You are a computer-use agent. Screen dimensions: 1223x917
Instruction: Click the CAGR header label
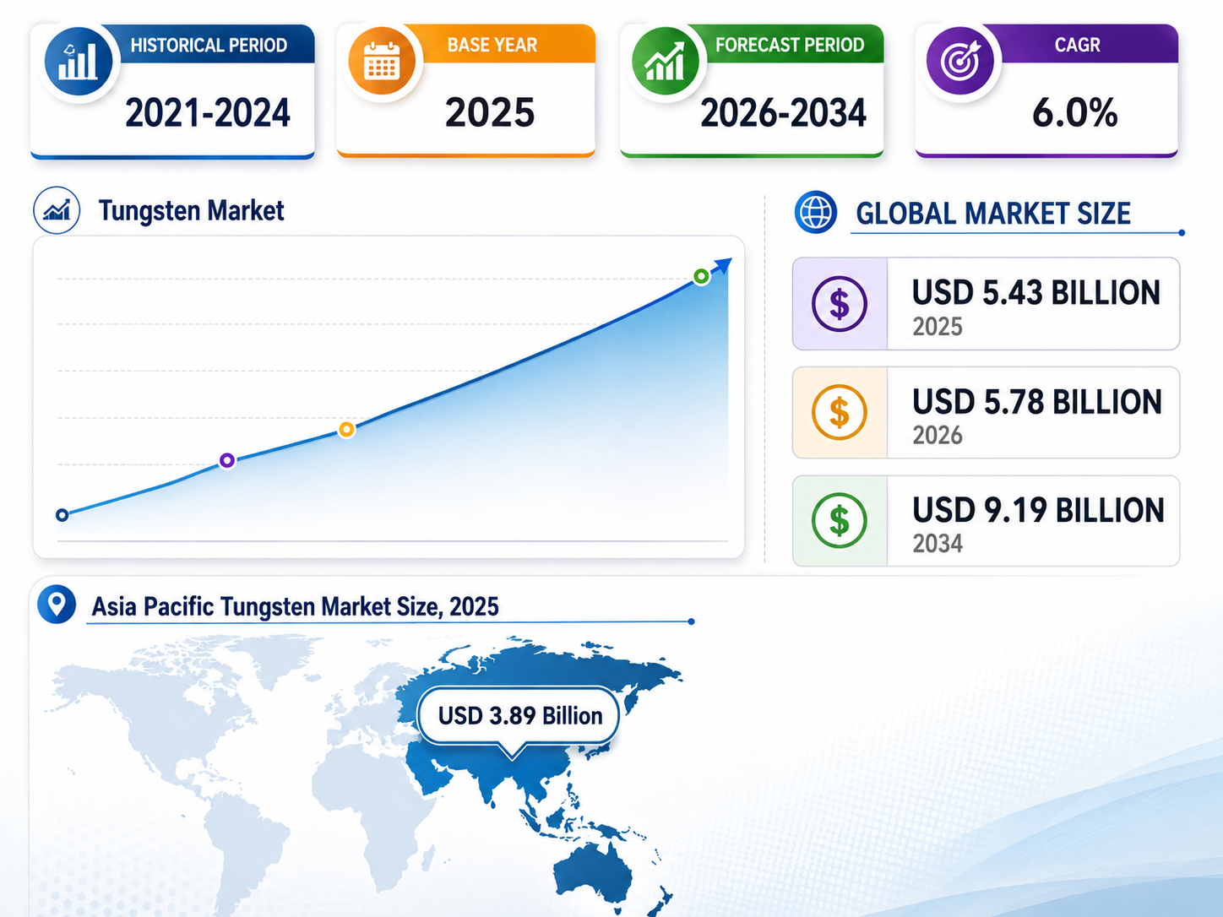click(x=1078, y=46)
